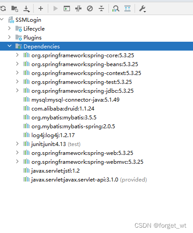The height and width of the screenshot is (233, 193).
Task: Click the Lifecycle folder gear icon
Action: coord(19,29)
